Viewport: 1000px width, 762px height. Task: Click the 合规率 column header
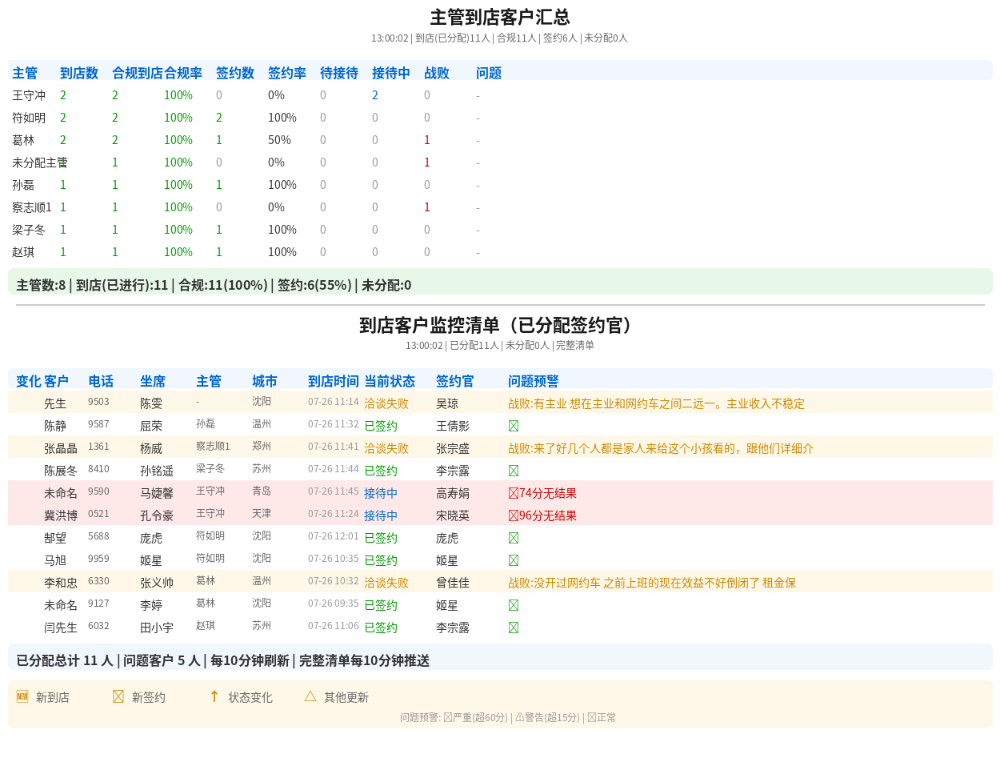point(183,73)
